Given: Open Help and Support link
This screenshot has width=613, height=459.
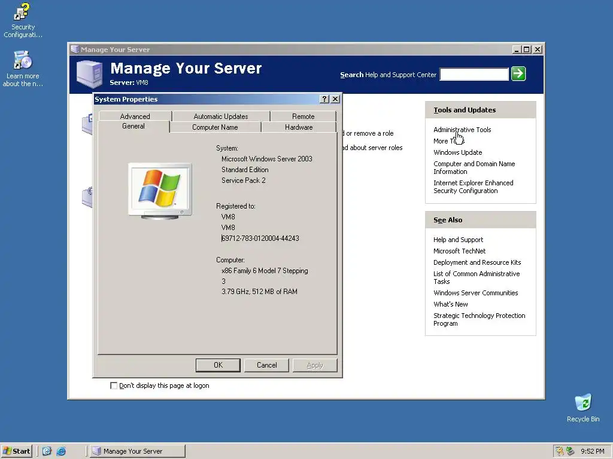Looking at the screenshot, I should pyautogui.click(x=458, y=240).
